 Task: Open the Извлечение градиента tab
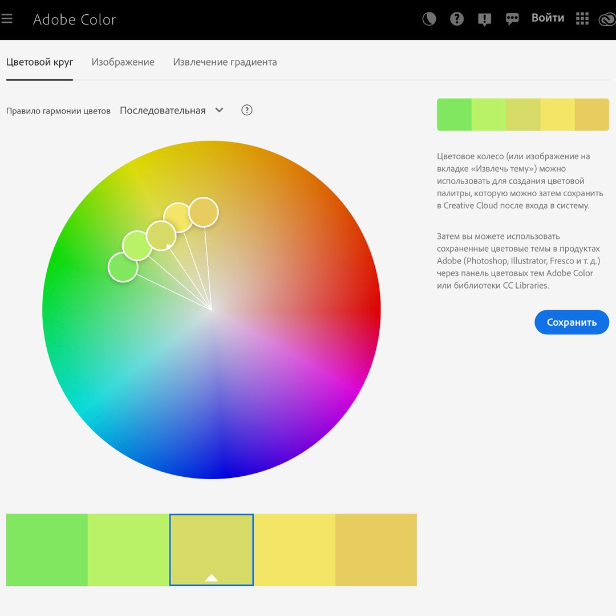pyautogui.click(x=225, y=62)
